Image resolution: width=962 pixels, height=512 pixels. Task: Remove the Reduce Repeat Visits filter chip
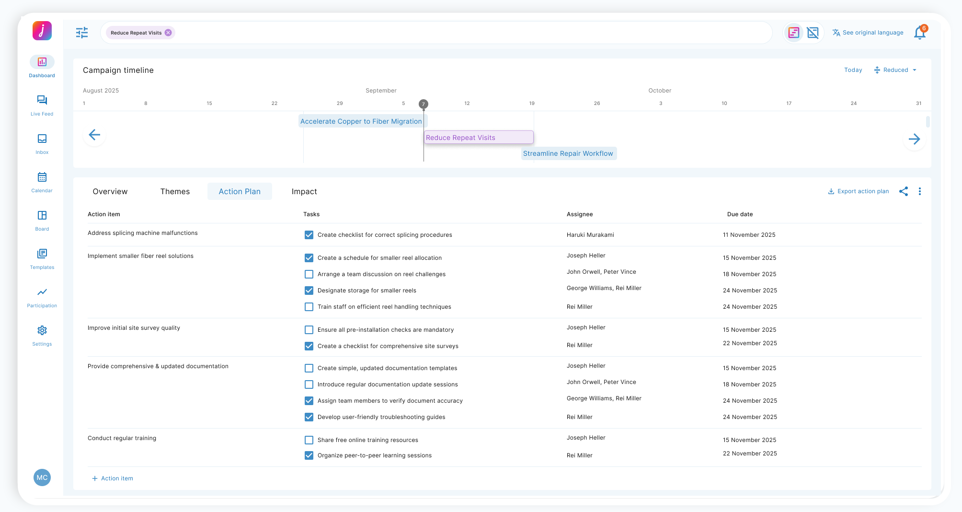coord(168,33)
